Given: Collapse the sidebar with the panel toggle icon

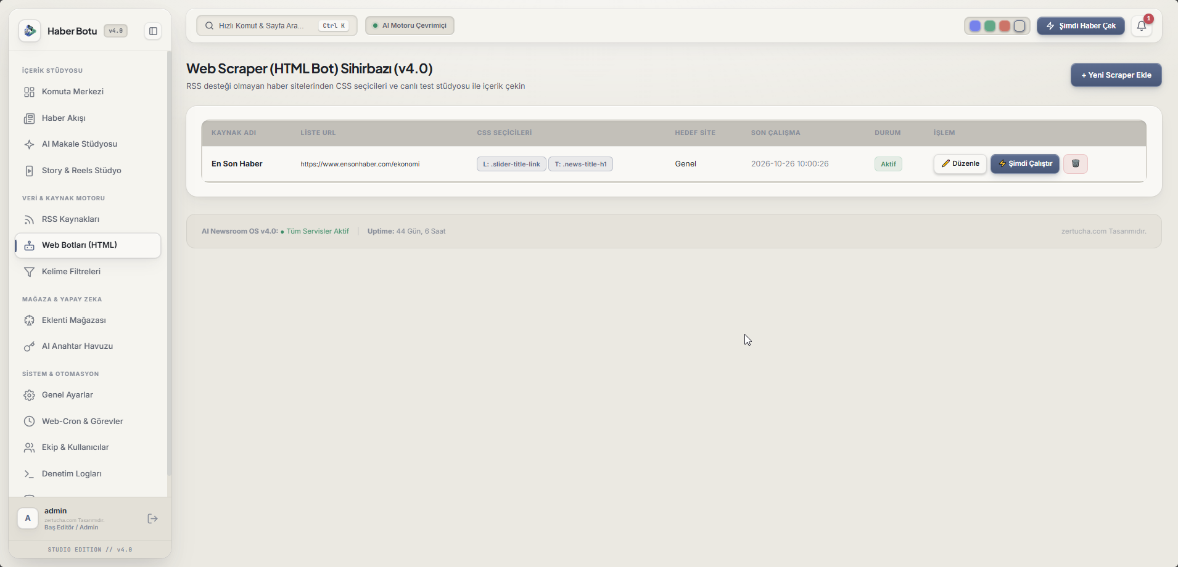Looking at the screenshot, I should click(153, 31).
